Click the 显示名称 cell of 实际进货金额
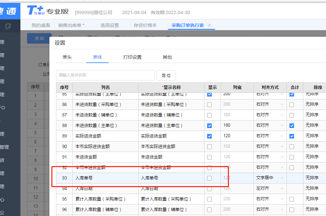The width and height of the screenshot is (326, 216). coord(171,136)
